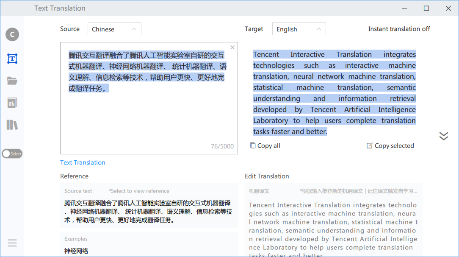459x257 pixels.
Task: Click the Edit Translation heading
Action: (x=267, y=176)
